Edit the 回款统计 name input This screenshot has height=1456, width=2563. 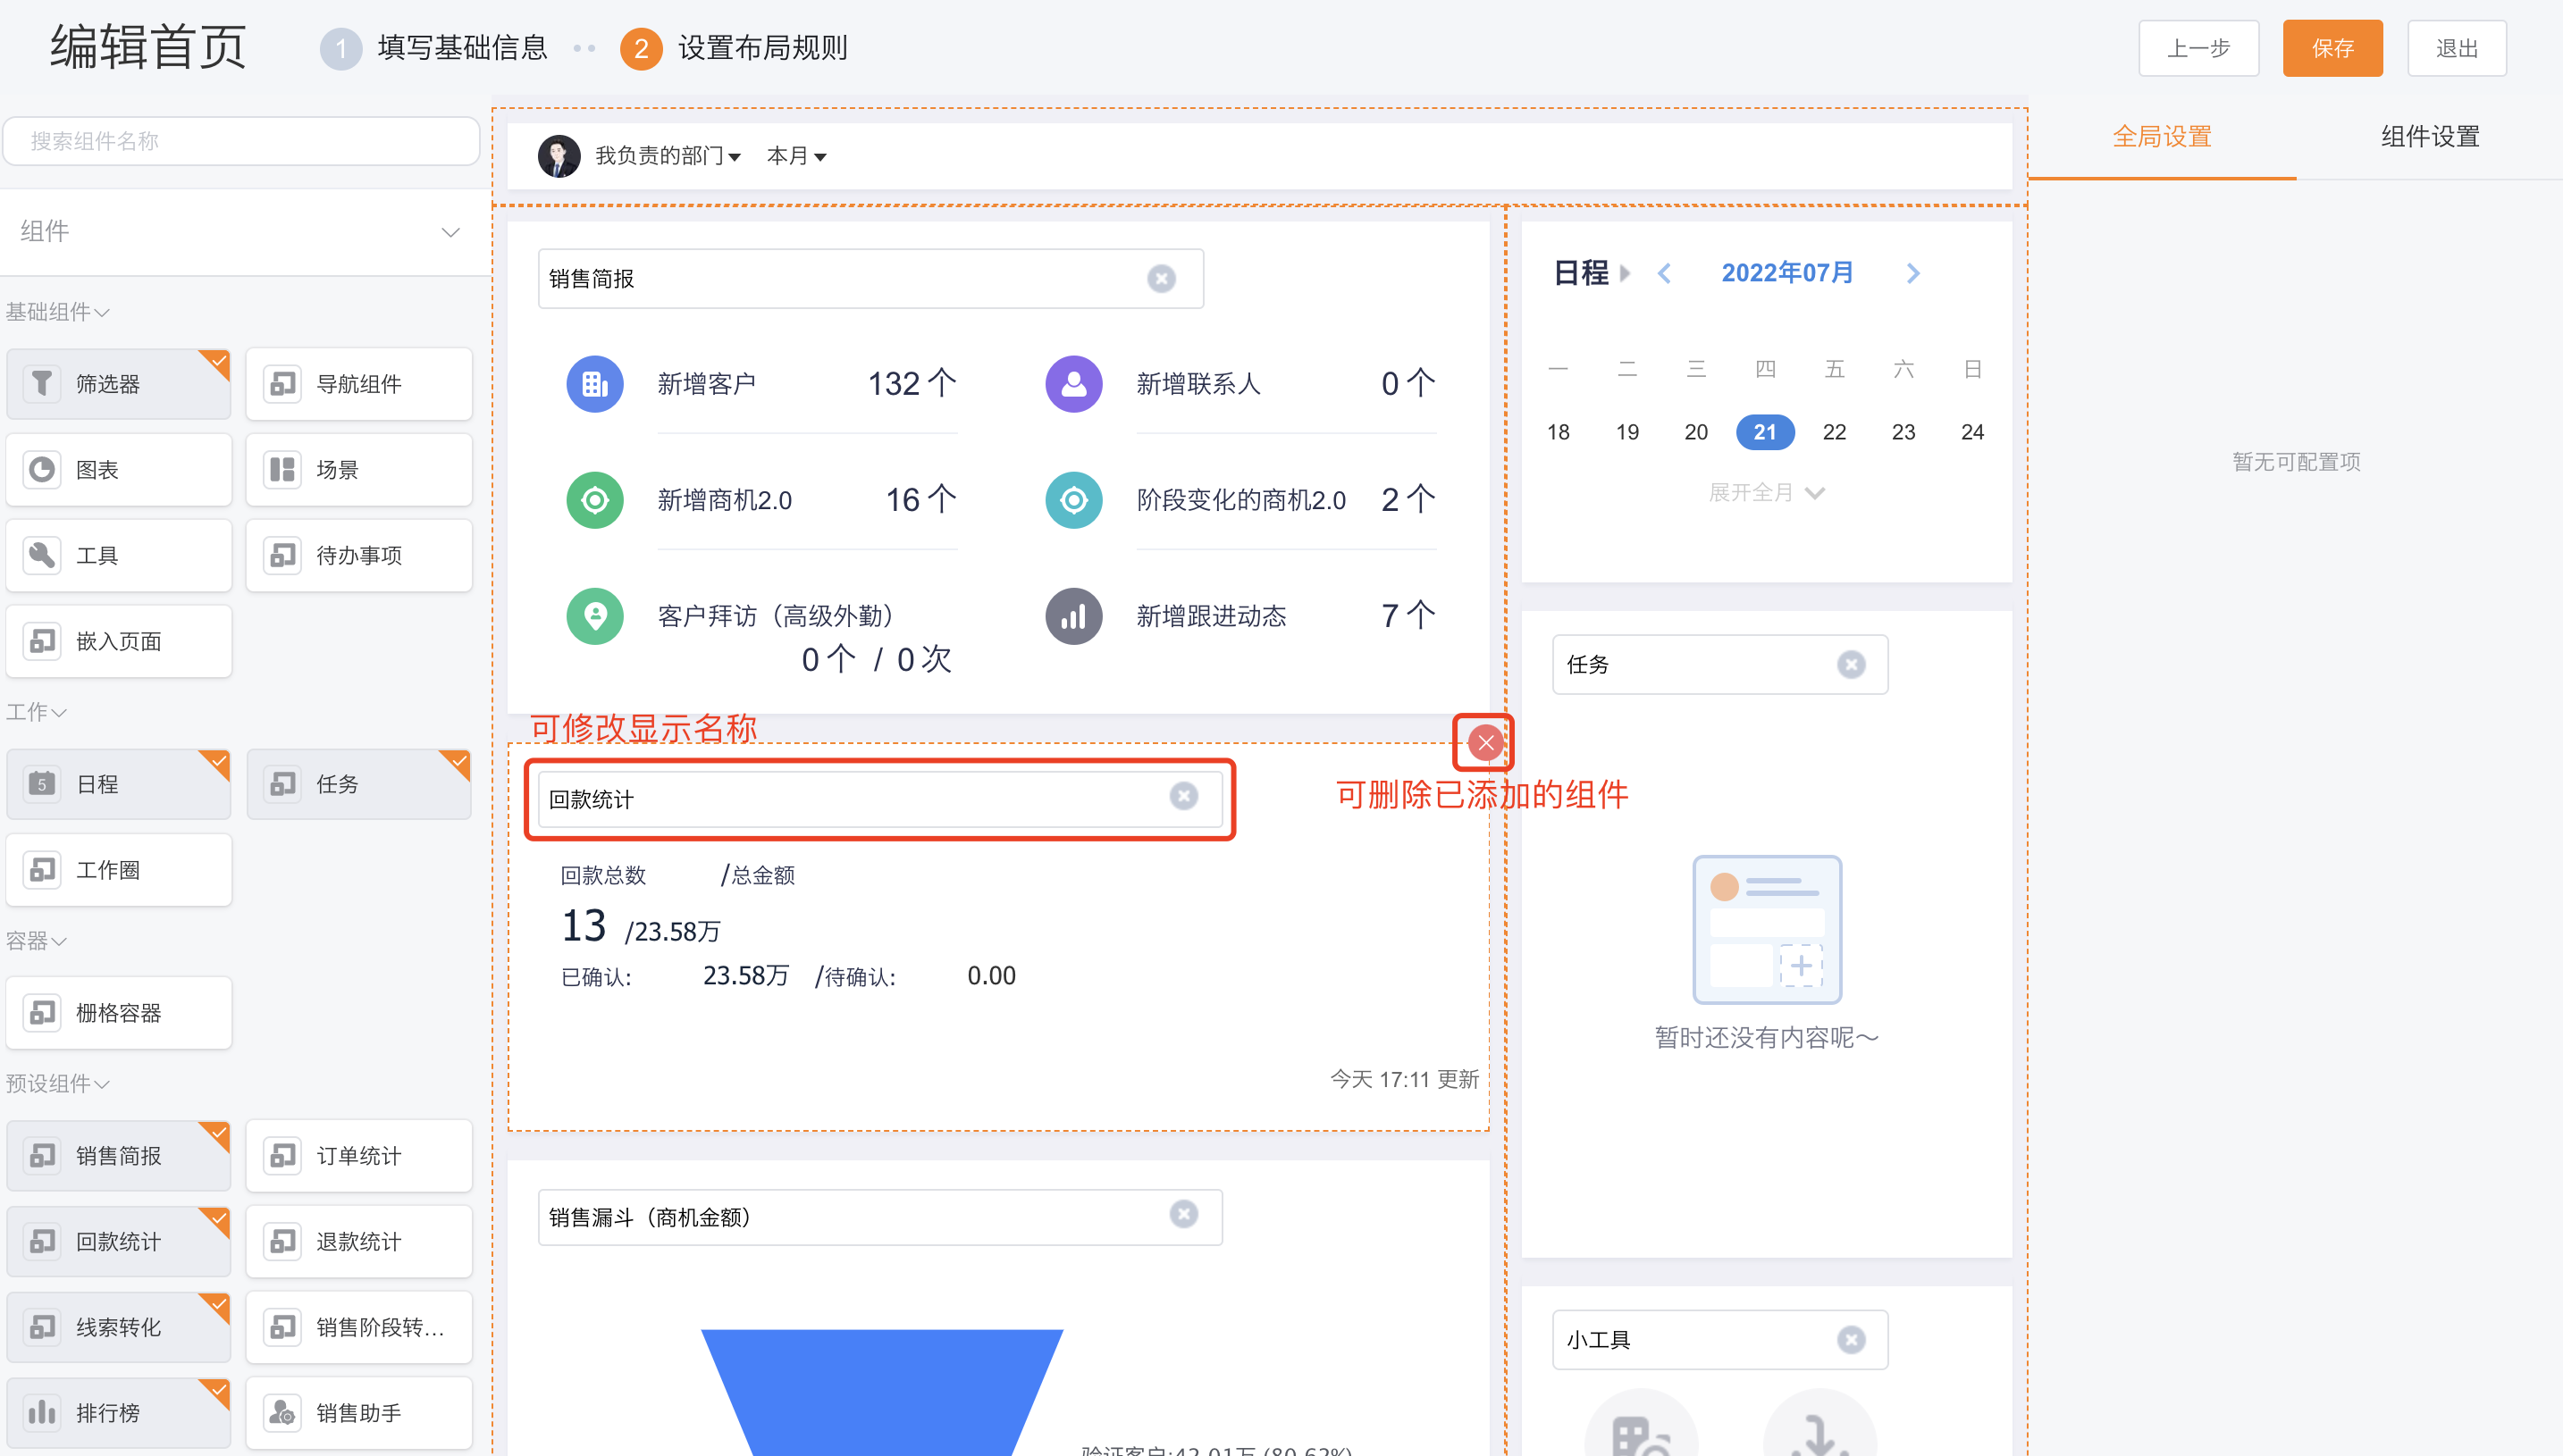click(x=880, y=798)
